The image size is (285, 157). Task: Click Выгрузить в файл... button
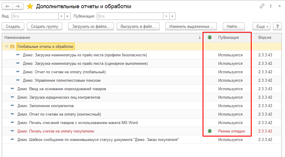pyautogui.click(x=138, y=26)
